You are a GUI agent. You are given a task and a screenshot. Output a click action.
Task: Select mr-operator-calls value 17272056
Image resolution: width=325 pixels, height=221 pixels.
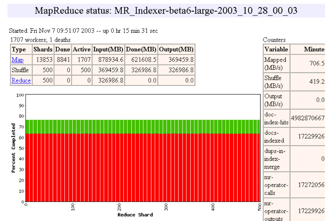311,185
